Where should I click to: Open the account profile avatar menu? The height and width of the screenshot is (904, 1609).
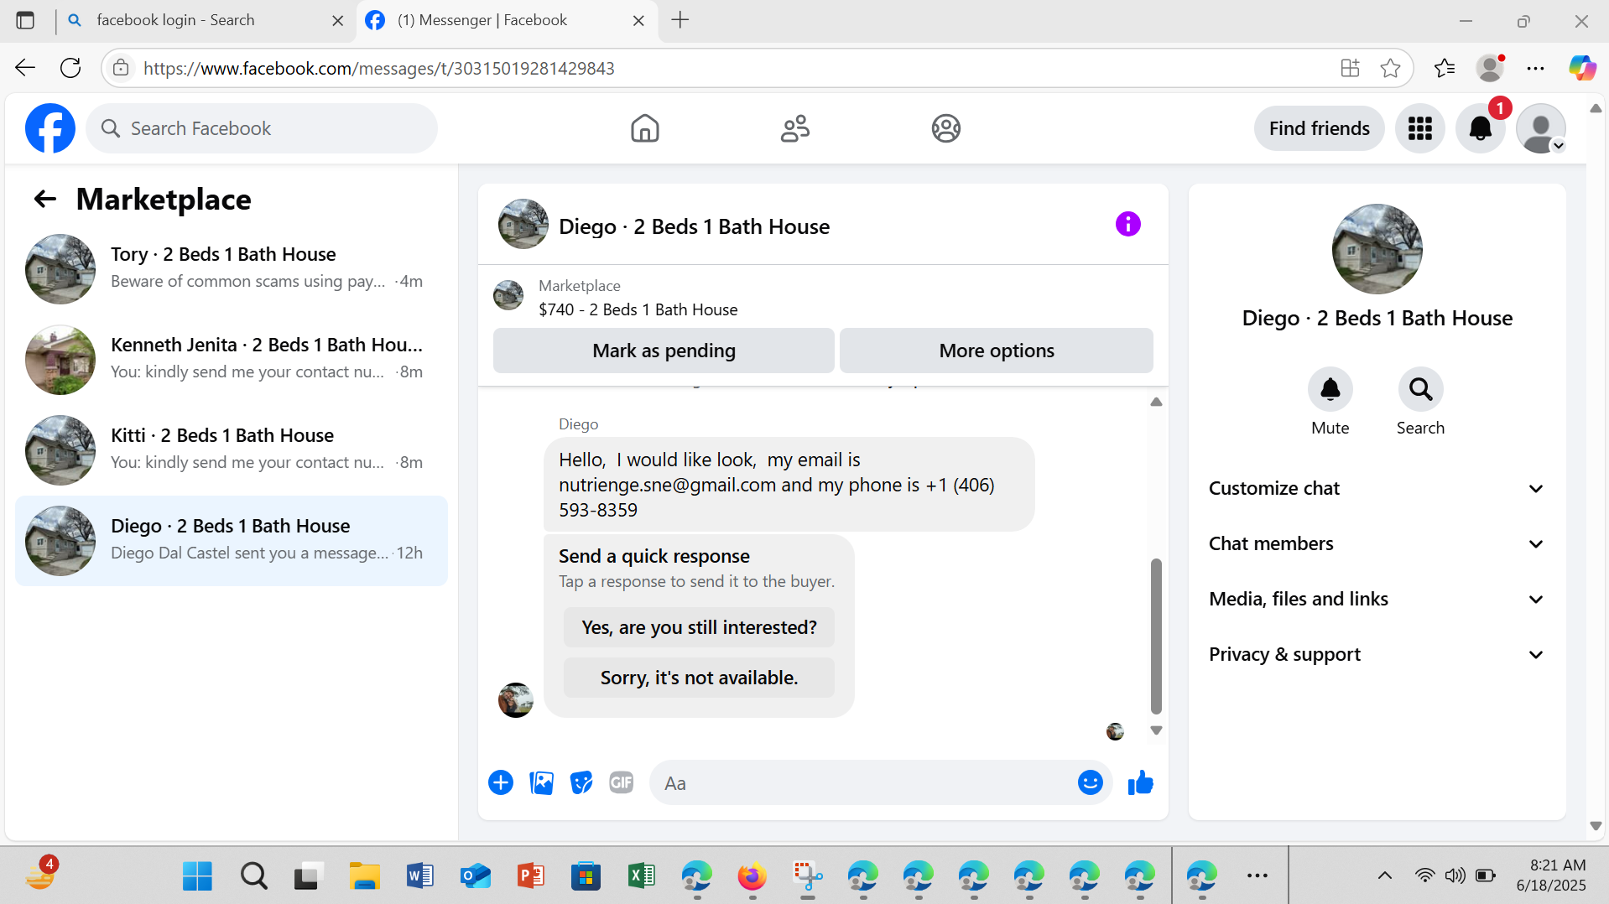[x=1541, y=128]
